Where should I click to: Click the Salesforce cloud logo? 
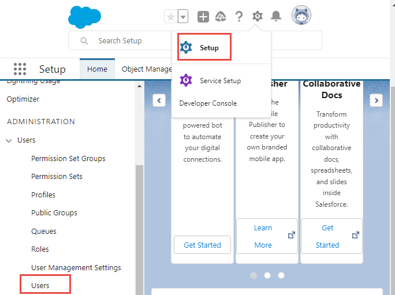[84, 17]
